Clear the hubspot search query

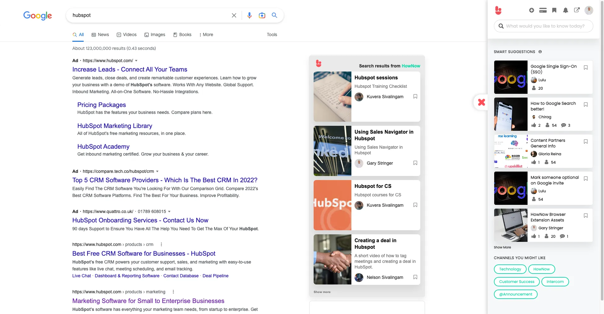point(234,15)
